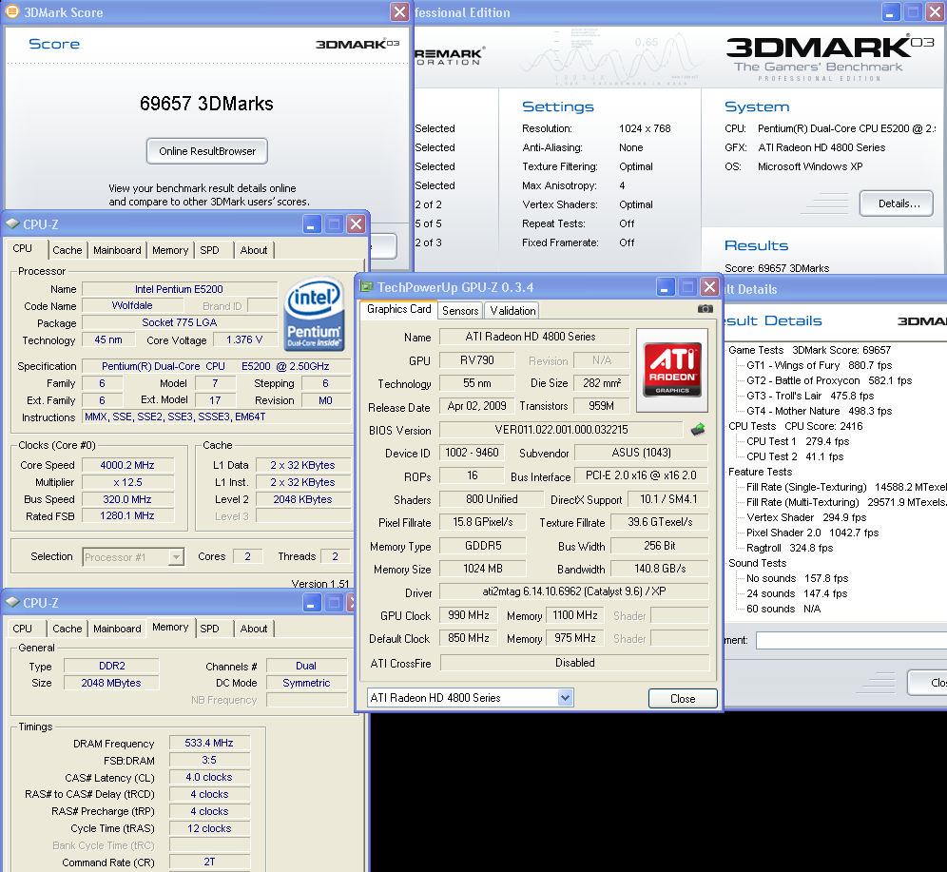Click the Core Speed 4000.2 MHz value
Viewport: 947px width, 872px height.
coord(127,465)
